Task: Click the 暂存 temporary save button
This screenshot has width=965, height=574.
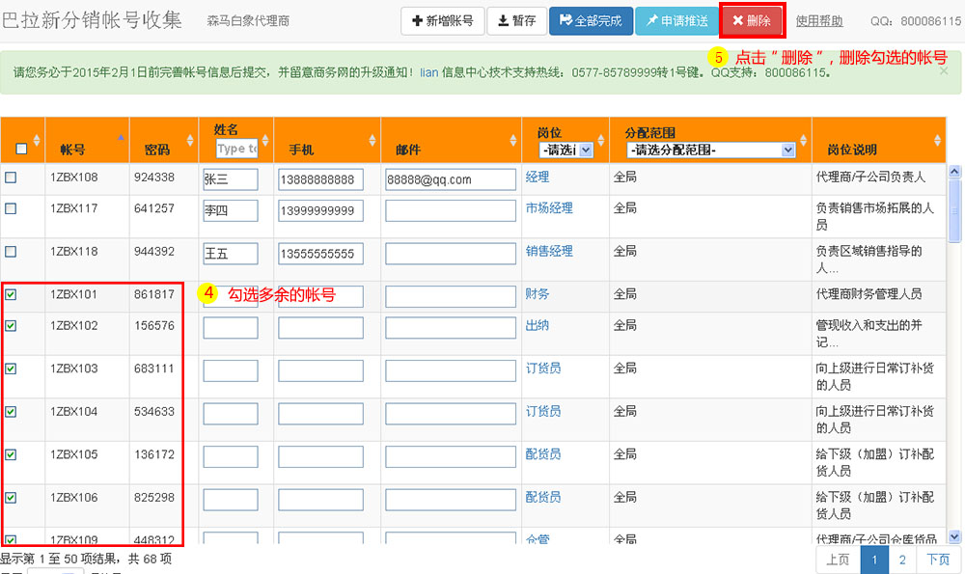Action: tap(517, 21)
